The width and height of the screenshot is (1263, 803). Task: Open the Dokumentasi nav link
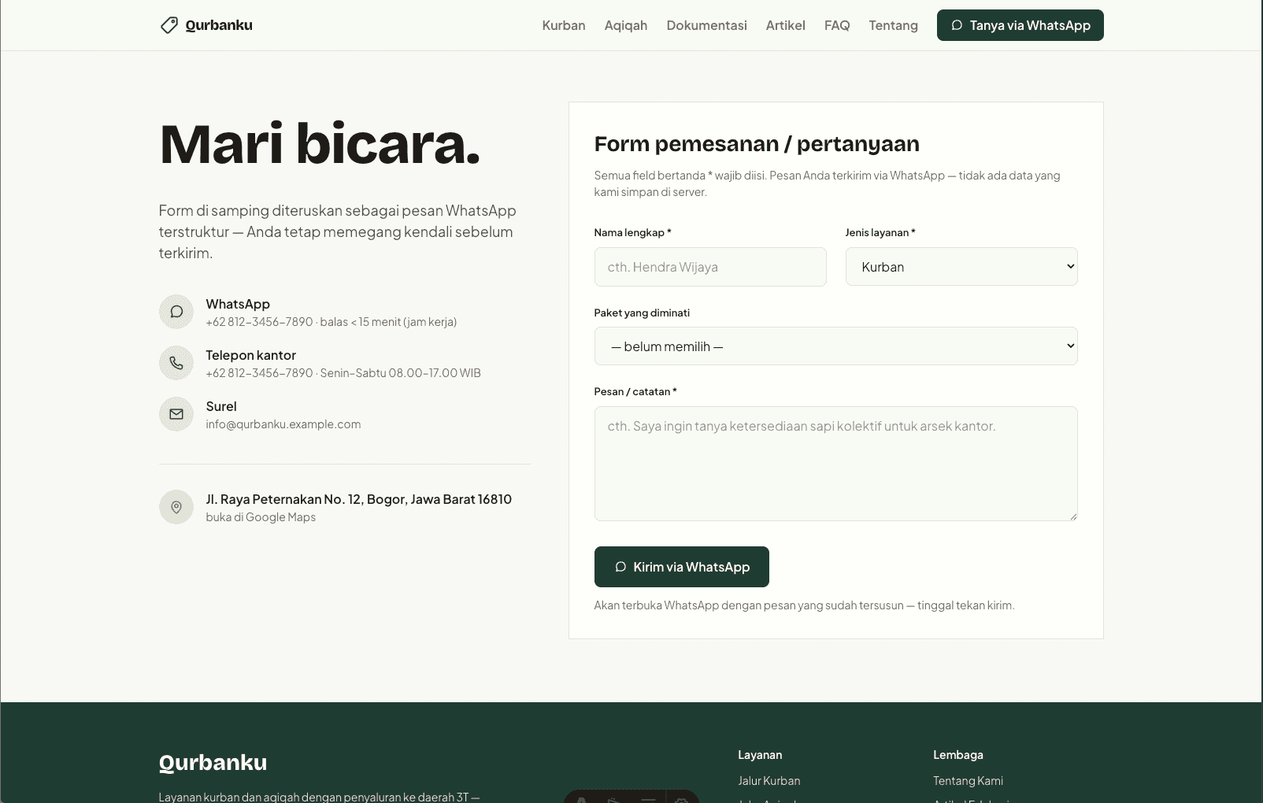tap(706, 25)
